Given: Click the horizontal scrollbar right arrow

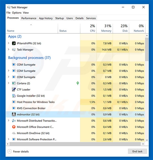Looking at the screenshot, I should (x=143, y=144).
